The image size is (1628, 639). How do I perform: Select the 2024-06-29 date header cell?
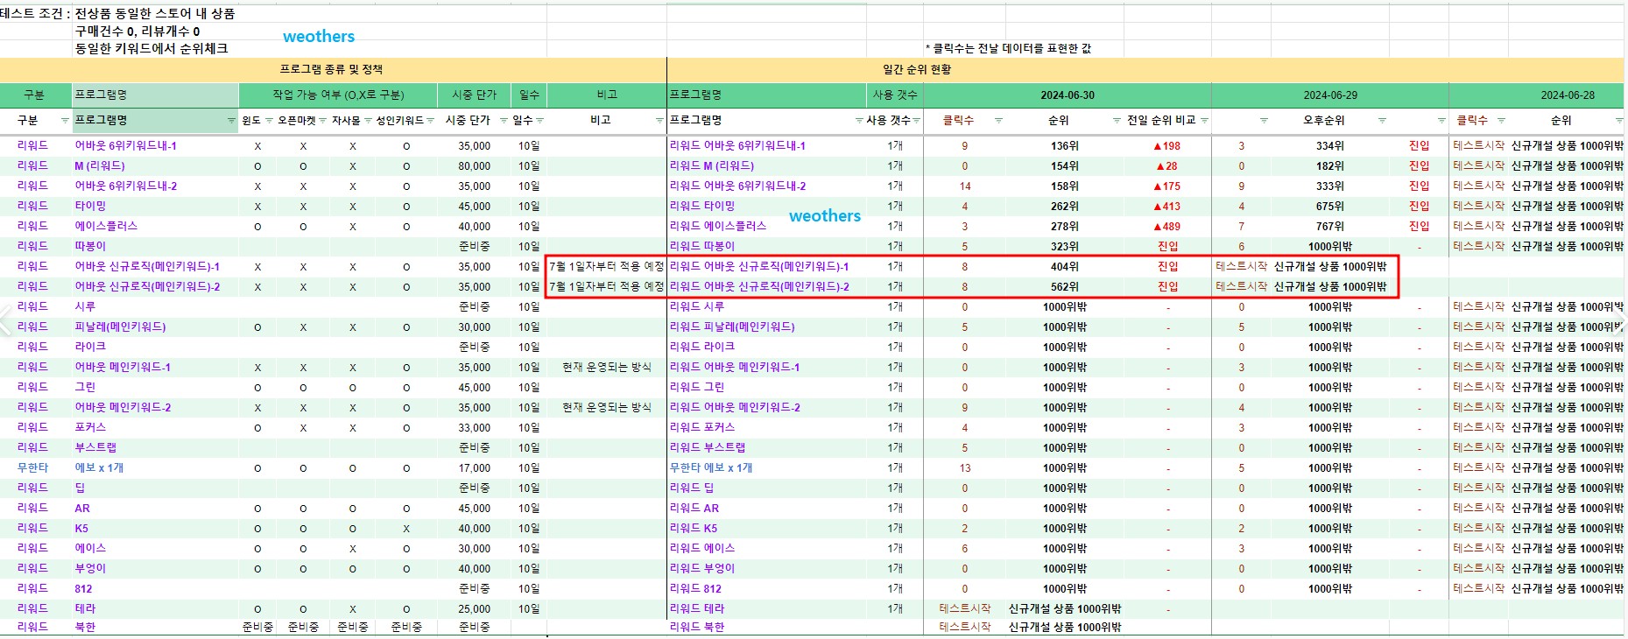coord(1330,95)
